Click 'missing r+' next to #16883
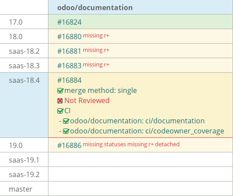The image size is (233, 196). click(x=96, y=65)
